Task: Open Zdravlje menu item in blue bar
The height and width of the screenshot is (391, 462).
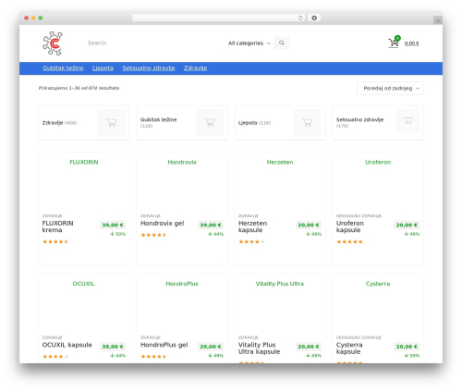Action: click(195, 68)
